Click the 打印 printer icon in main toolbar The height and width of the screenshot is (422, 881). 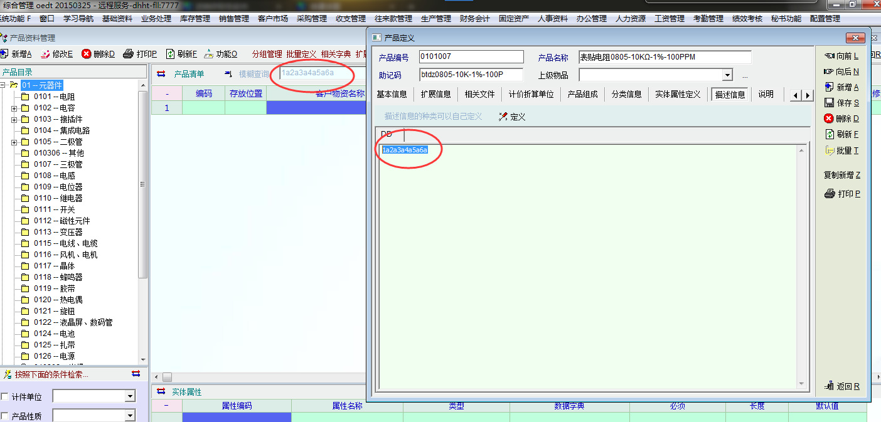128,54
